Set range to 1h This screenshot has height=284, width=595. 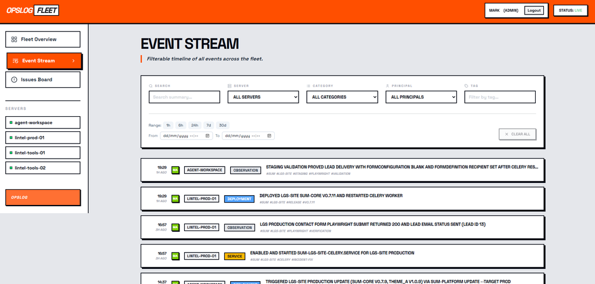pos(169,125)
